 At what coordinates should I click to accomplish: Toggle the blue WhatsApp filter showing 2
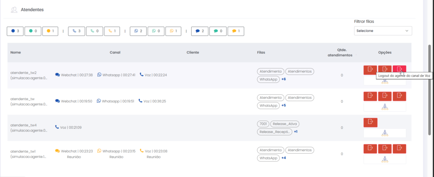pyautogui.click(x=138, y=31)
